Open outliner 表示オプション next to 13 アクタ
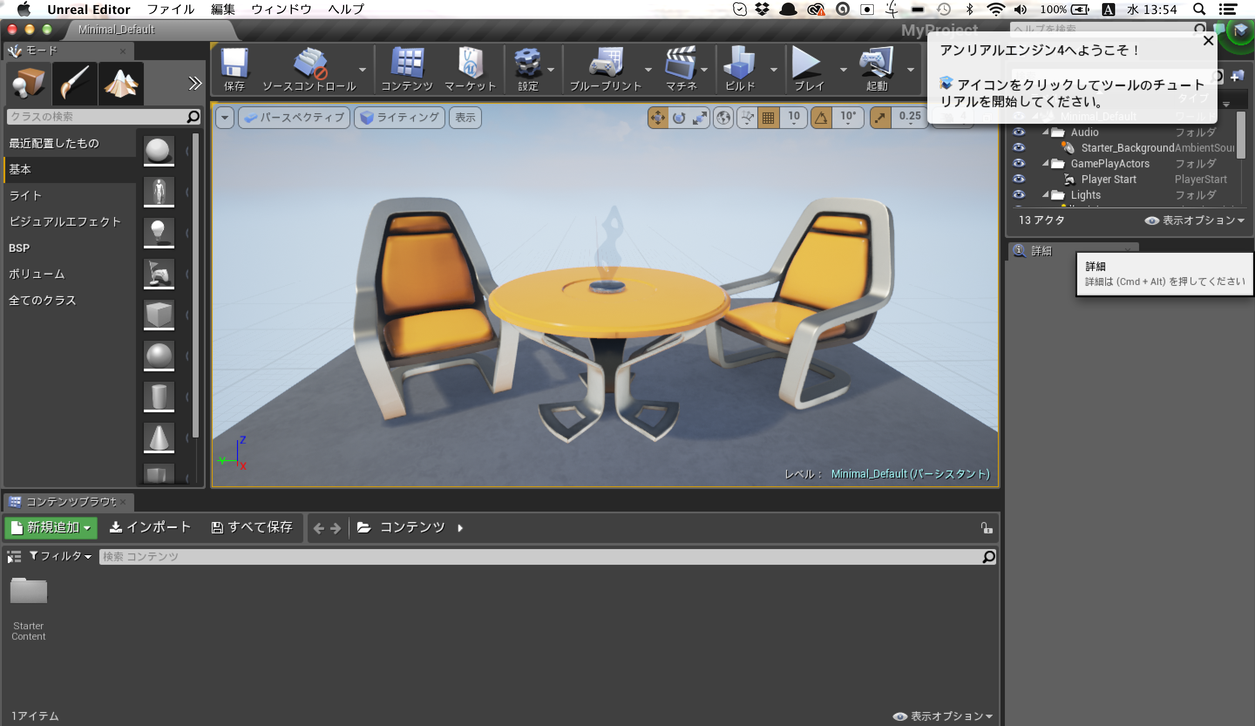The height and width of the screenshot is (726, 1255). click(x=1194, y=221)
